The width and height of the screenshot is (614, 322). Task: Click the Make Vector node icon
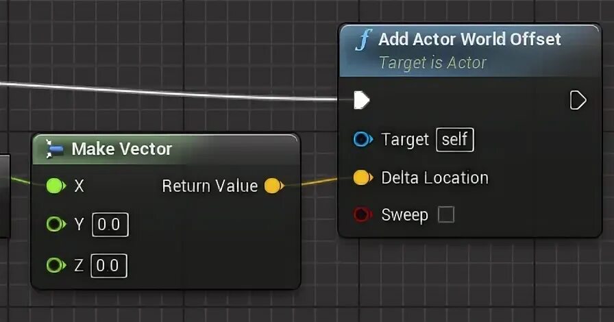click(x=54, y=149)
